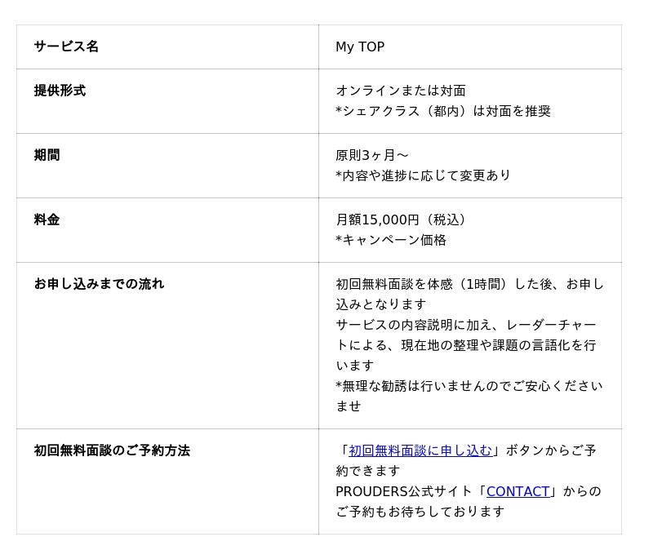Click the ご予約もお待ちしております line
Viewport: 653px width, 559px height.
[420, 512]
